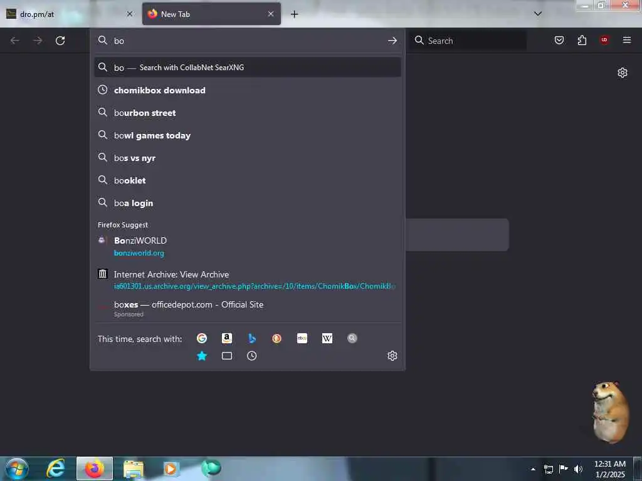642x481 pixels.
Task: Open Action Center flag icon
Action: coord(564,468)
